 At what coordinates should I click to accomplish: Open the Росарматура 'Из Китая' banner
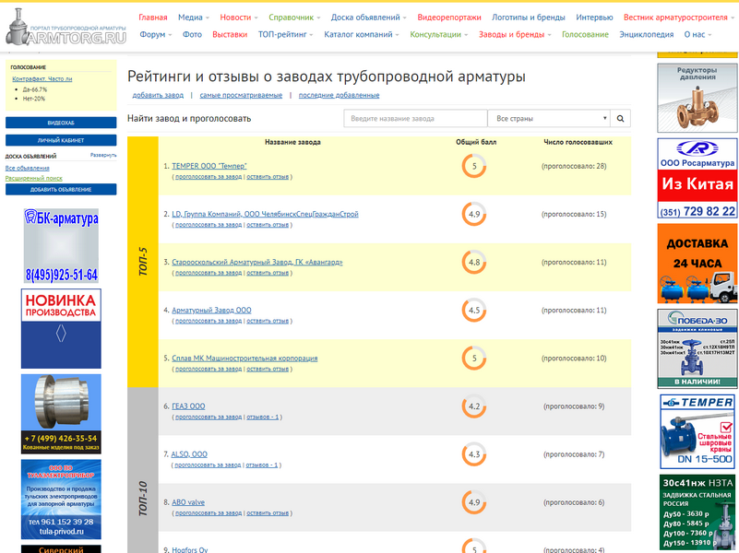[x=697, y=180]
